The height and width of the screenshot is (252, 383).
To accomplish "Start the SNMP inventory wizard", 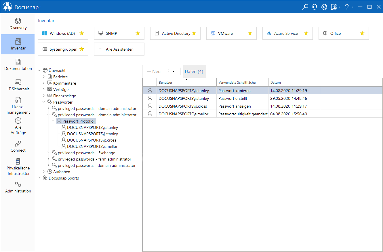I will click(x=119, y=33).
